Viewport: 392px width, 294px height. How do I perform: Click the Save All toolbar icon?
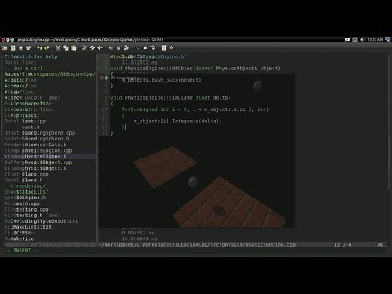tap(20, 48)
